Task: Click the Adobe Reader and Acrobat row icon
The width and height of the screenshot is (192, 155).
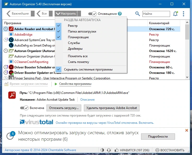Action: (x=11, y=29)
